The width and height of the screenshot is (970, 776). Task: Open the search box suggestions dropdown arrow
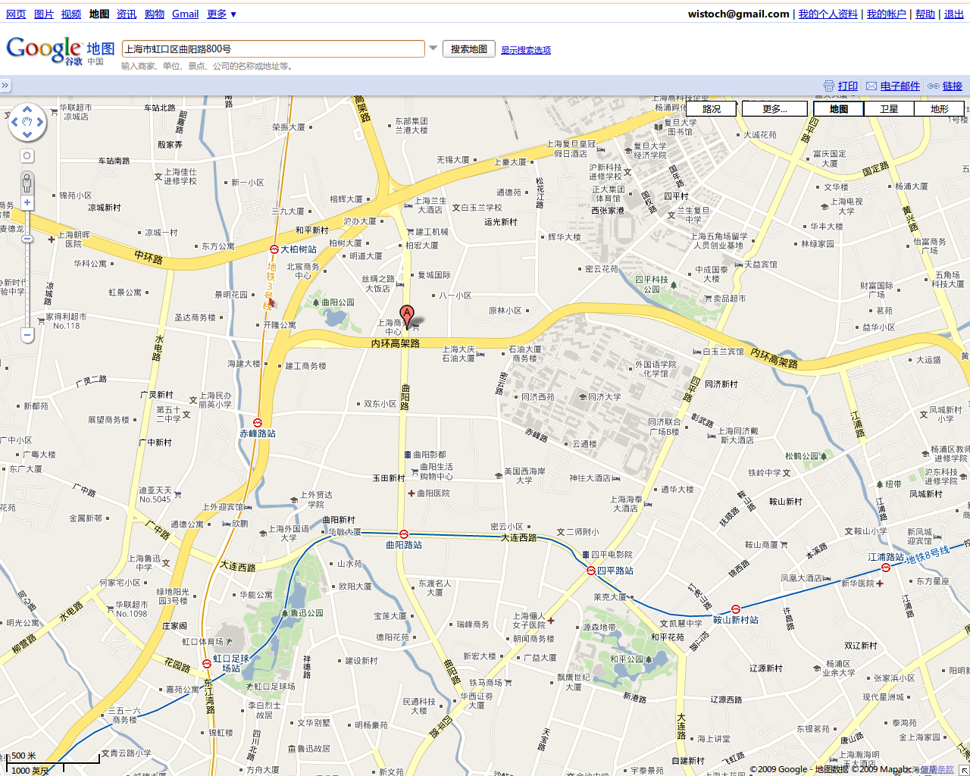433,48
